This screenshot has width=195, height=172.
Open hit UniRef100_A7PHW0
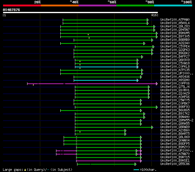(175, 20)
